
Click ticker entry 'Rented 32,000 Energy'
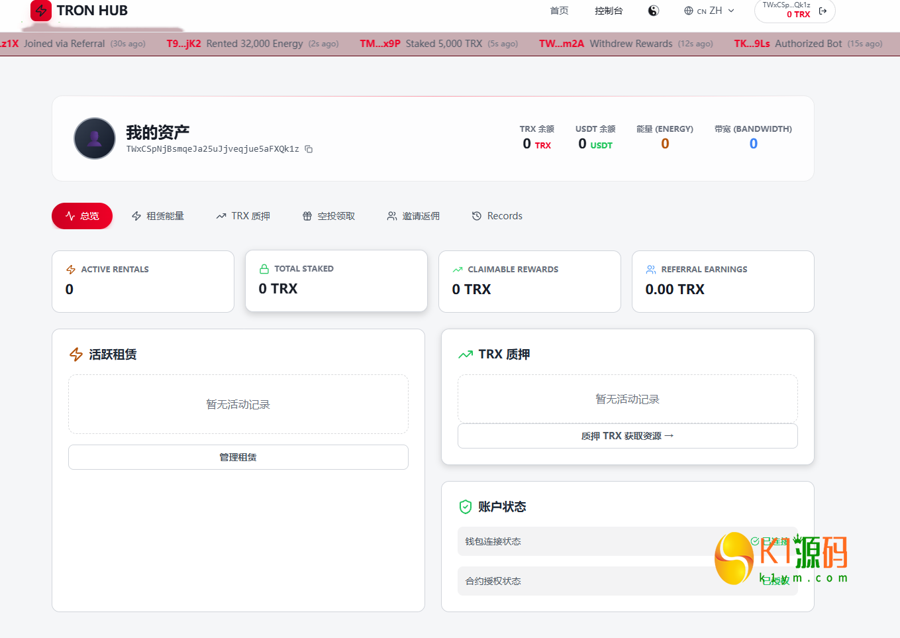254,44
